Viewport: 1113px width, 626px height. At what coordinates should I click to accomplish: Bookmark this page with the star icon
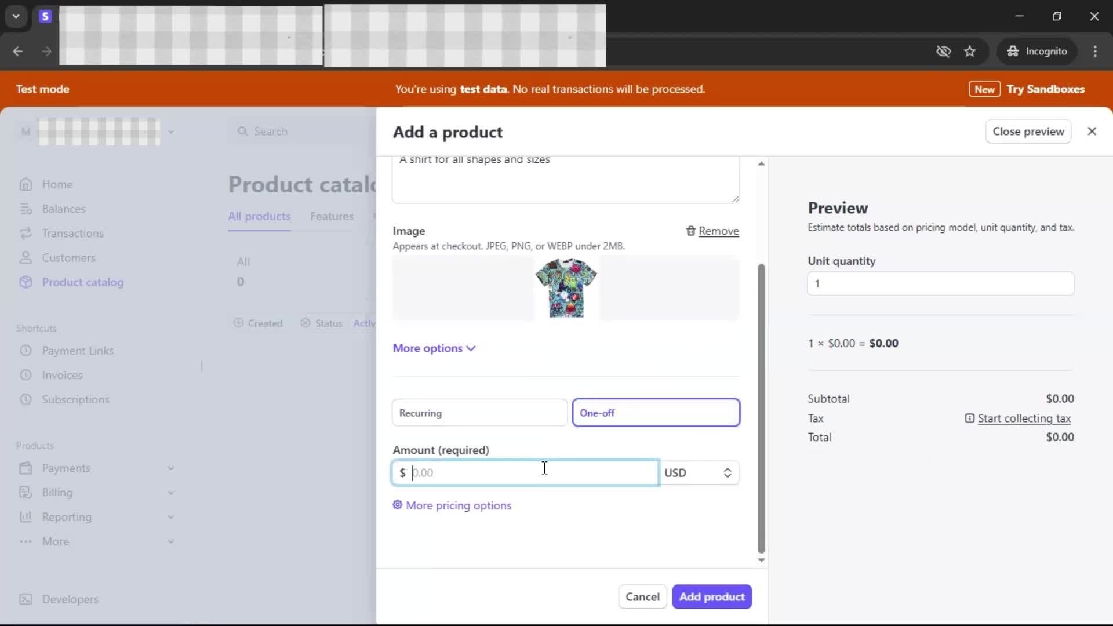[970, 52]
